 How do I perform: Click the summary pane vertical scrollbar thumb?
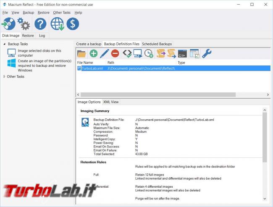[265, 137]
